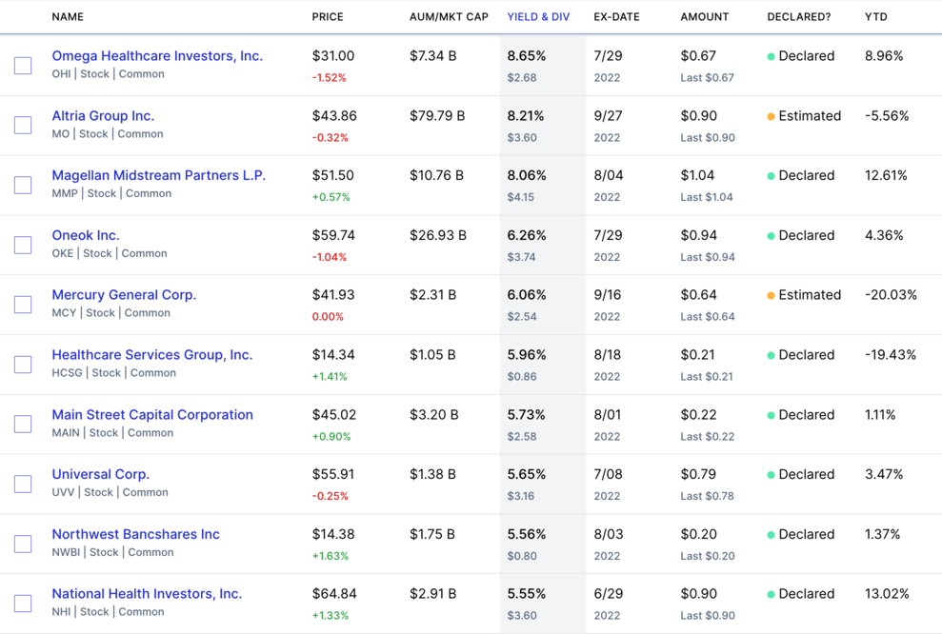
Task: Click the 13.02% YTD value
Action: [887, 594]
